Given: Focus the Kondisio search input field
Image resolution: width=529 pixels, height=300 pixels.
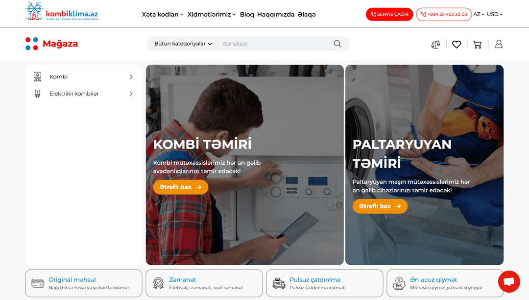Looking at the screenshot, I should 275,44.
